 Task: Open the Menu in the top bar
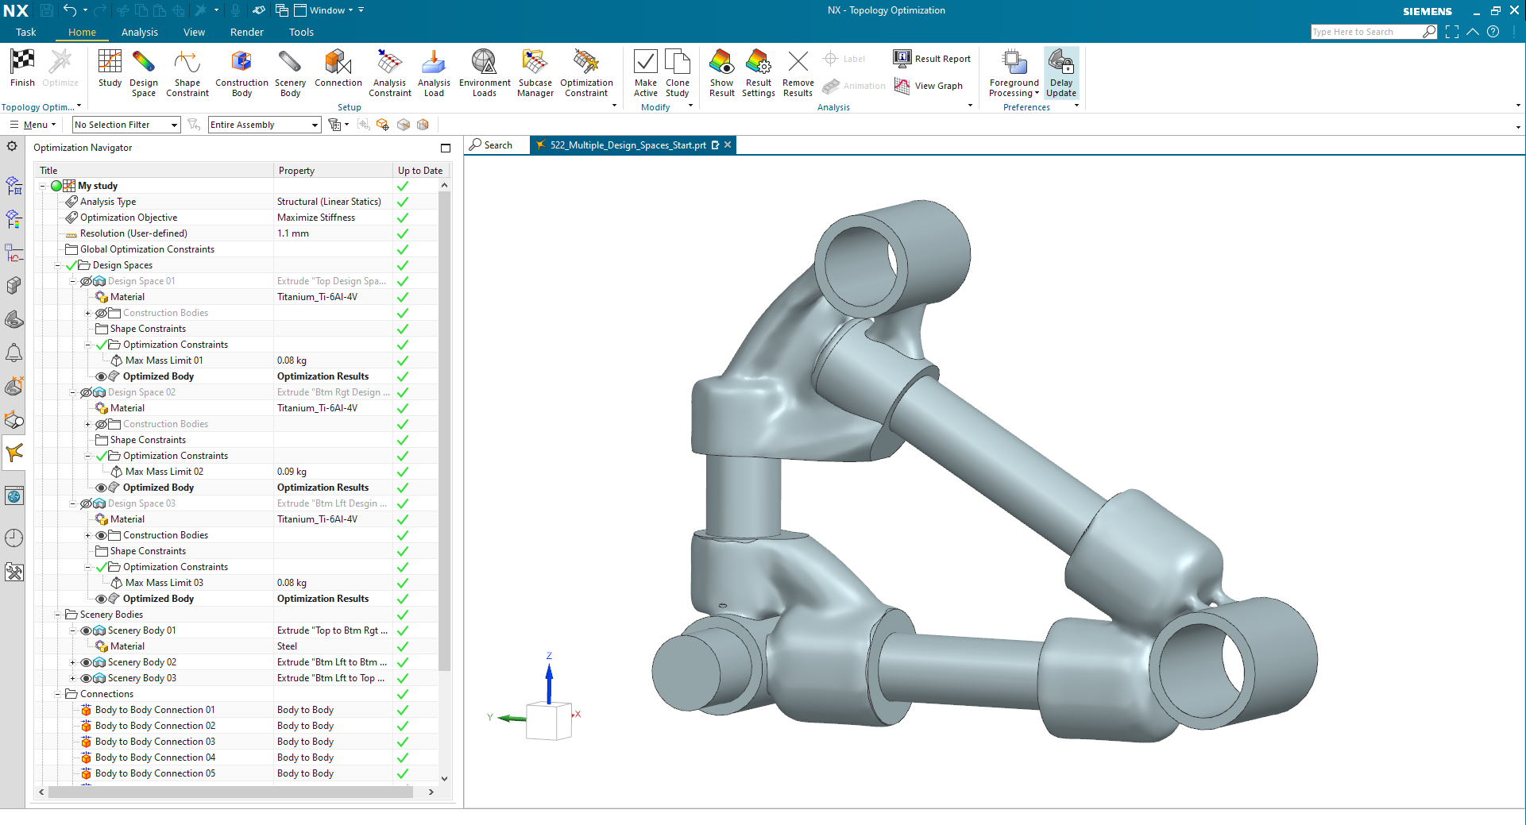pyautogui.click(x=32, y=125)
